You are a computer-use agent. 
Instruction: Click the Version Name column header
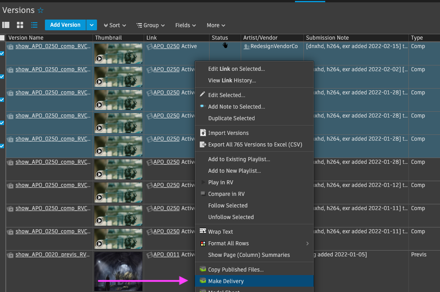(49, 38)
